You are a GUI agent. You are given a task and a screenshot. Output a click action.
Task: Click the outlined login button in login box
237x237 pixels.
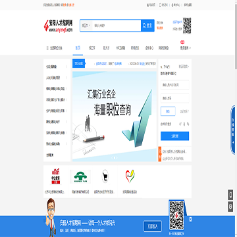point(168,111)
